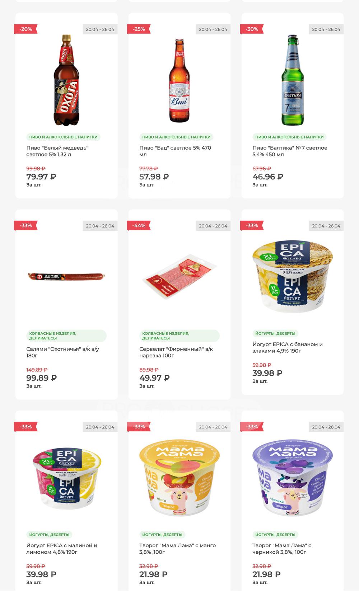Viewport: 359px width, 591px height.
Task: Click the 49.97 ₽ price of Сервелат
Action: coord(154,378)
